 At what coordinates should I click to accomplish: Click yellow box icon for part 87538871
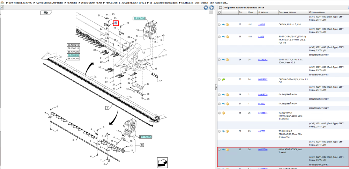pos(223,113)
